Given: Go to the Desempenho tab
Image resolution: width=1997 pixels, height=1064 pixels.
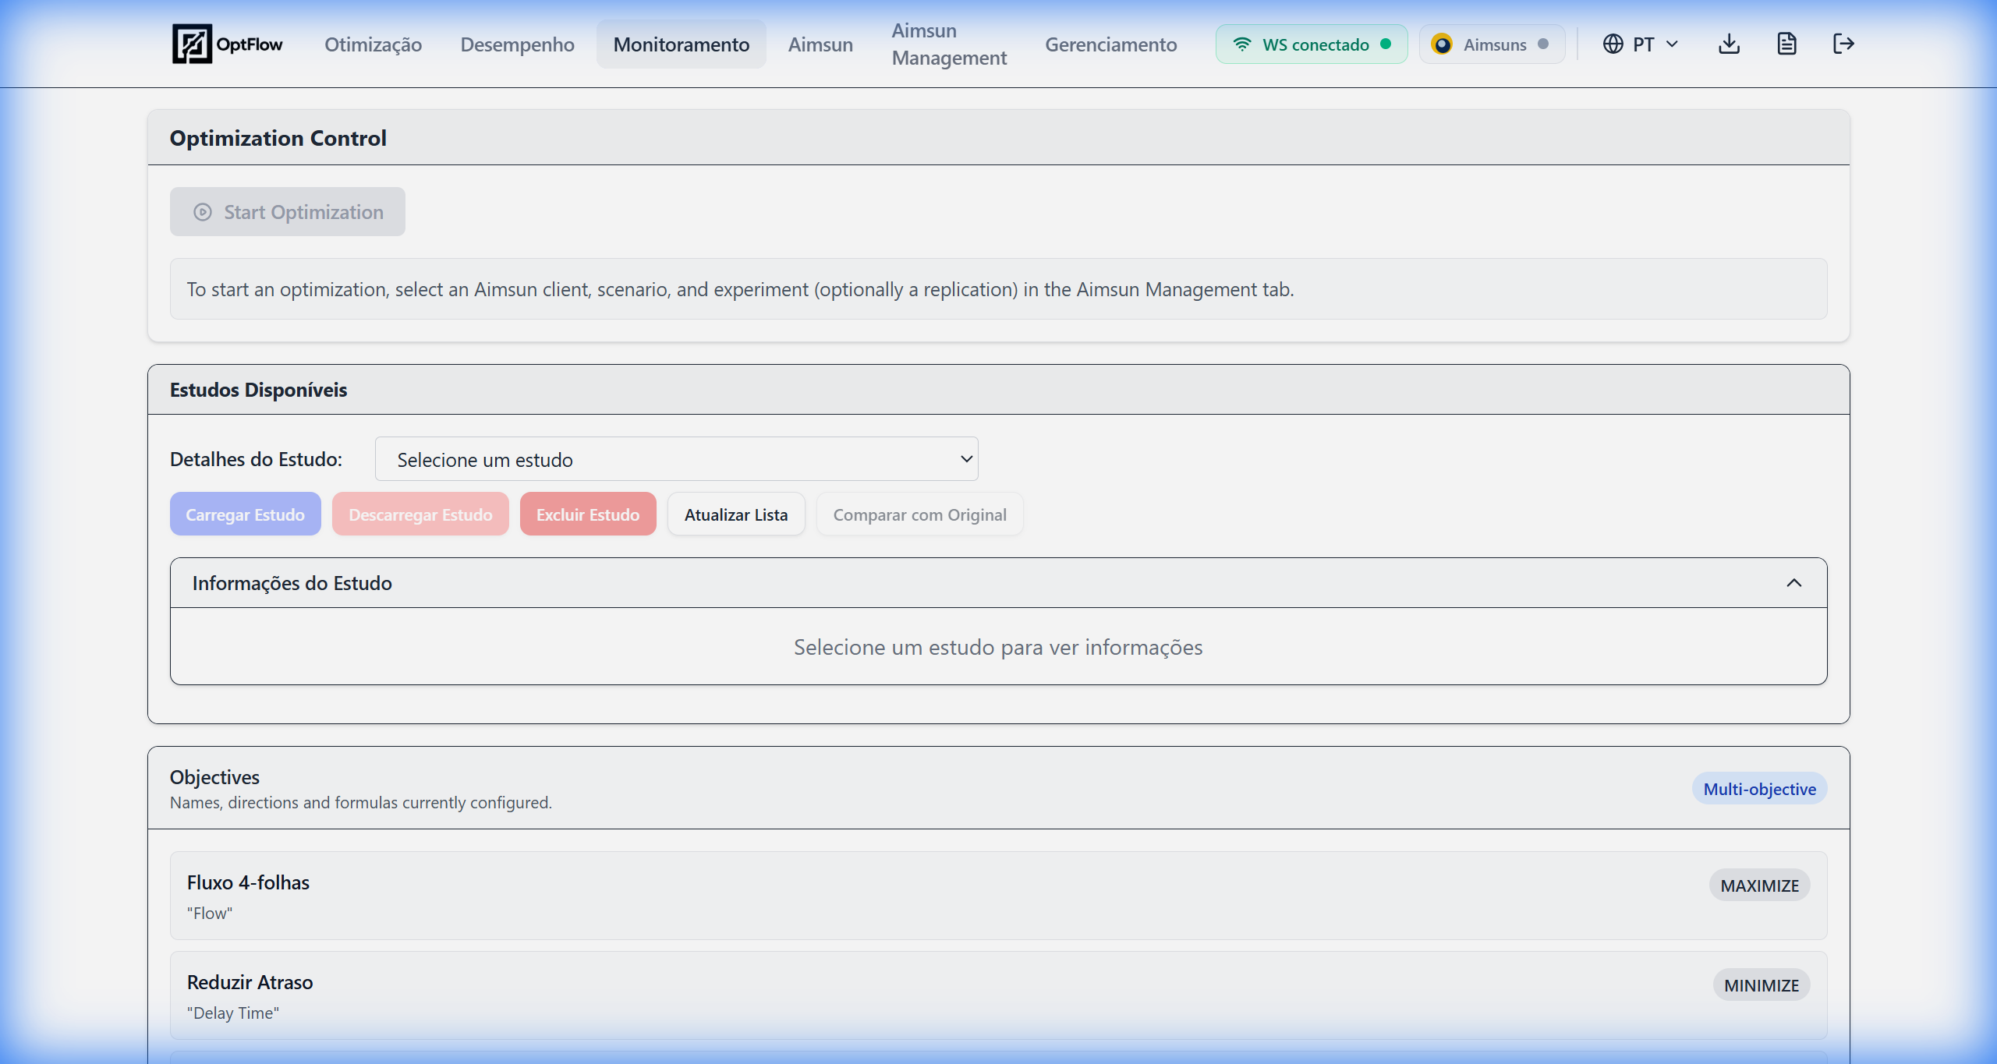Looking at the screenshot, I should click(x=517, y=44).
